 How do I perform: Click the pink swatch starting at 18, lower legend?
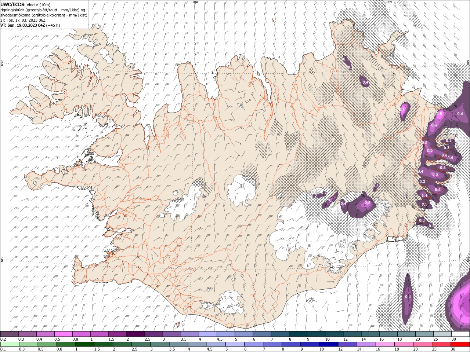click(404, 344)
